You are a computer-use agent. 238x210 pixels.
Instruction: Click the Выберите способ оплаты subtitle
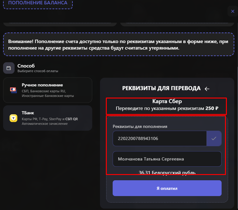pyautogui.click(x=38, y=71)
